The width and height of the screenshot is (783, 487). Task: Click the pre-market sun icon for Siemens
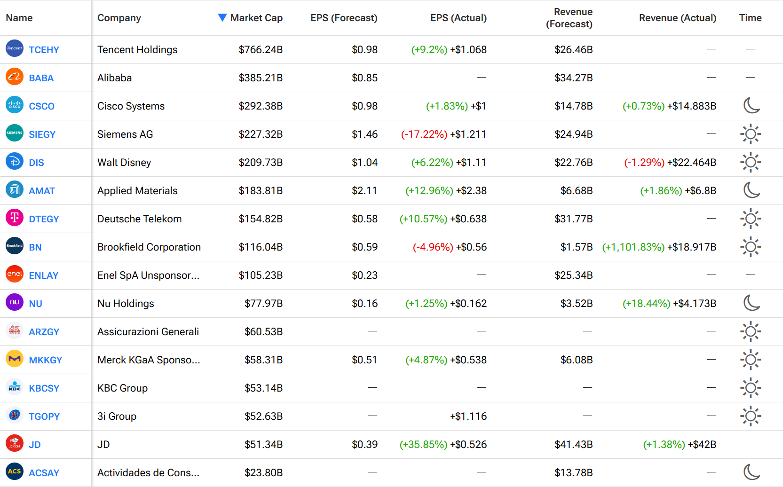tap(751, 134)
